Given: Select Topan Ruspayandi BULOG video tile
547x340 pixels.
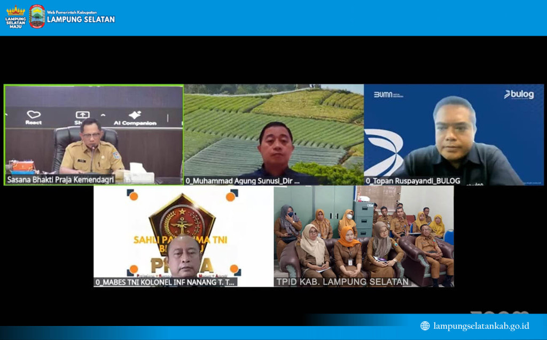Looking at the screenshot, I should [454, 134].
